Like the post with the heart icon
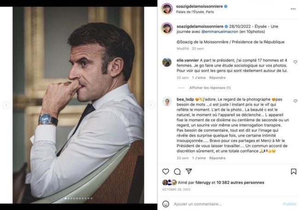299x210 pixels. 166,171
